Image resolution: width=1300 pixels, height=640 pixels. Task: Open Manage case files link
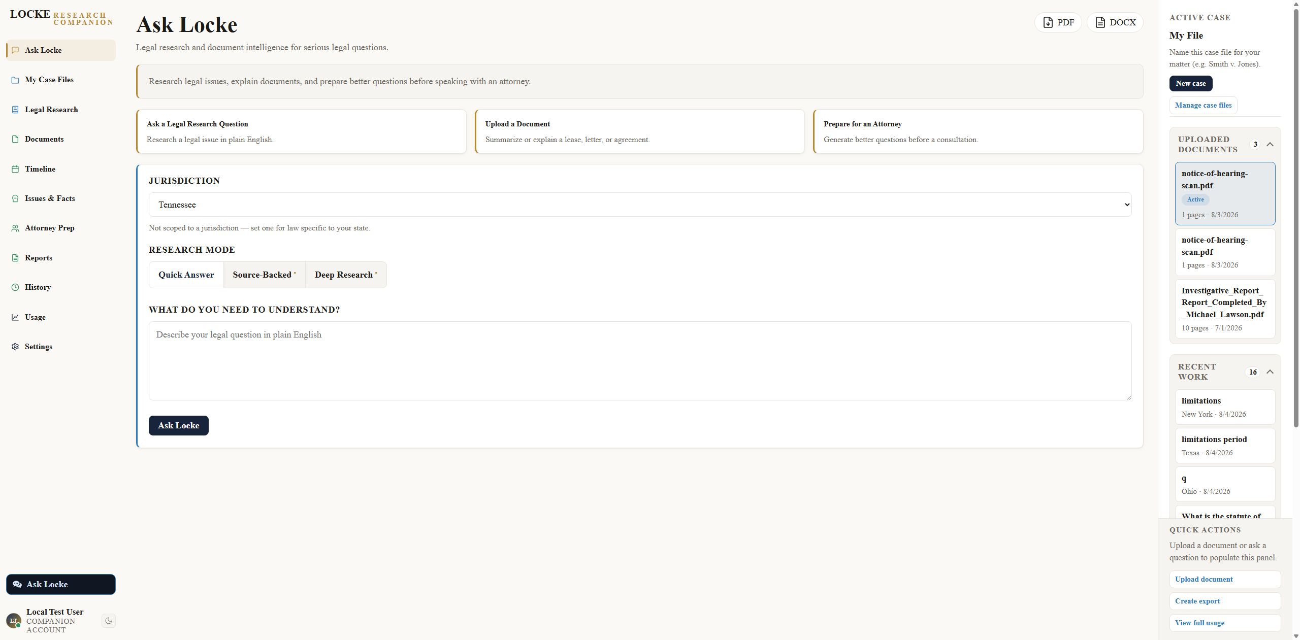[x=1203, y=105]
